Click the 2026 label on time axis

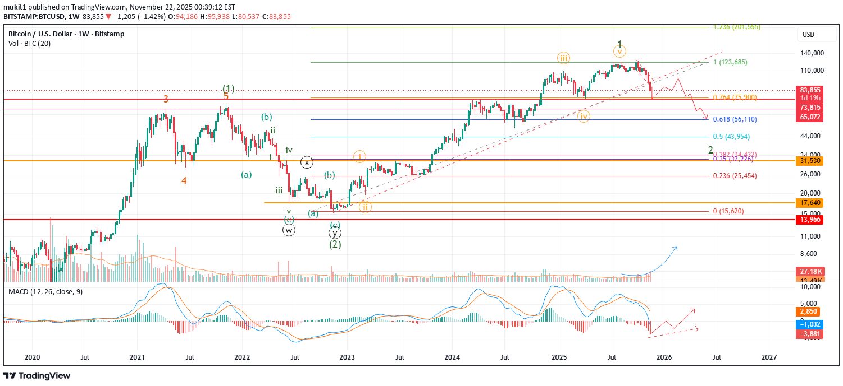[x=664, y=357]
